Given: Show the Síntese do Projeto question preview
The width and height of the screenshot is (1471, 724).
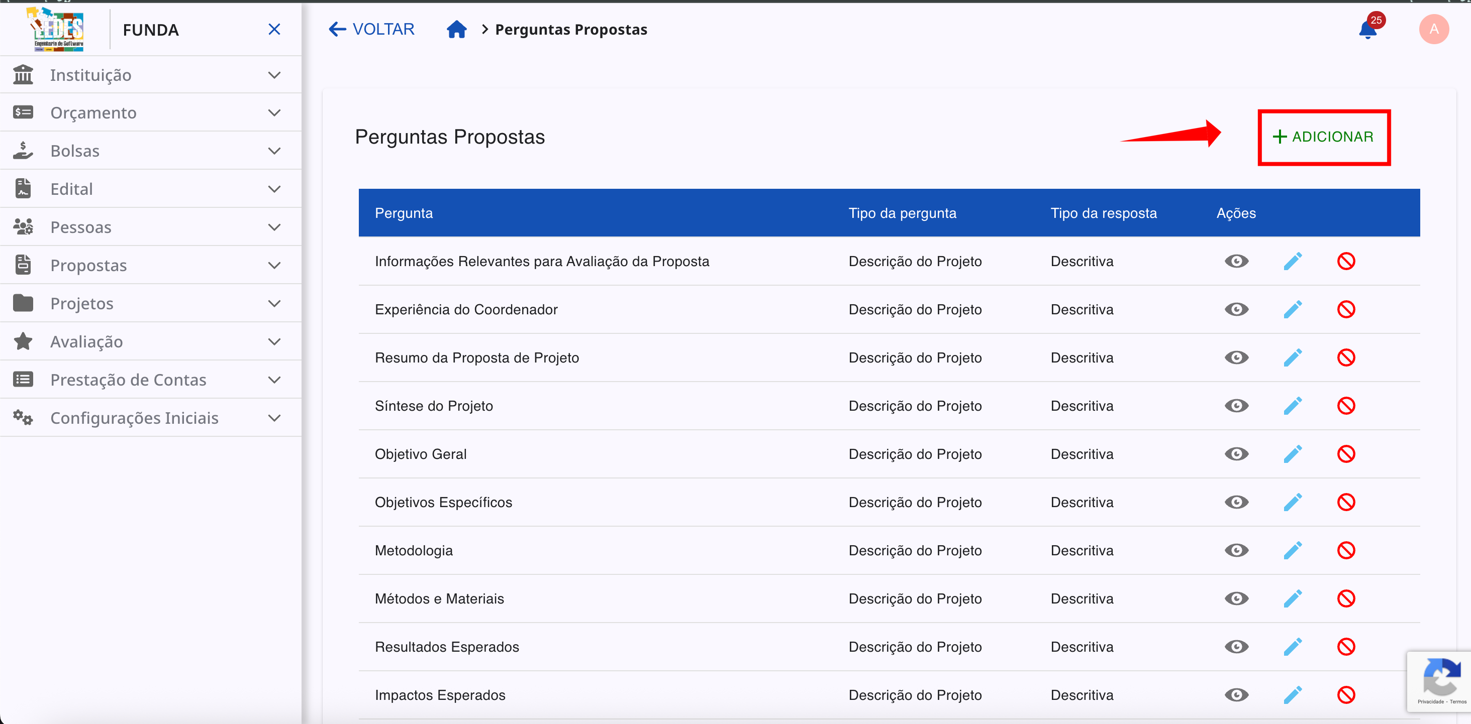Looking at the screenshot, I should coord(1237,406).
